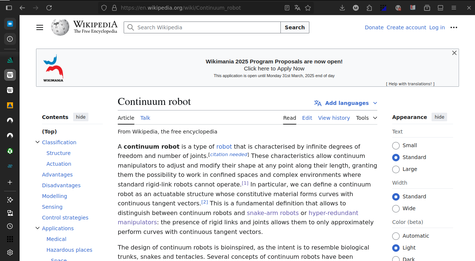Select Light color radio button
The height and width of the screenshot is (261, 475).
coord(396,248)
